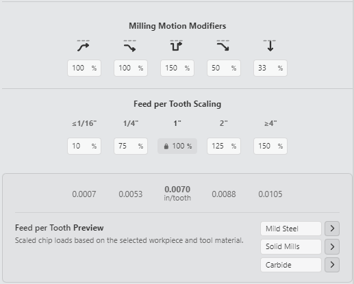This screenshot has height=284, width=354.
Task: Click the 150% scaling field for ≥4"
Action: click(x=270, y=146)
